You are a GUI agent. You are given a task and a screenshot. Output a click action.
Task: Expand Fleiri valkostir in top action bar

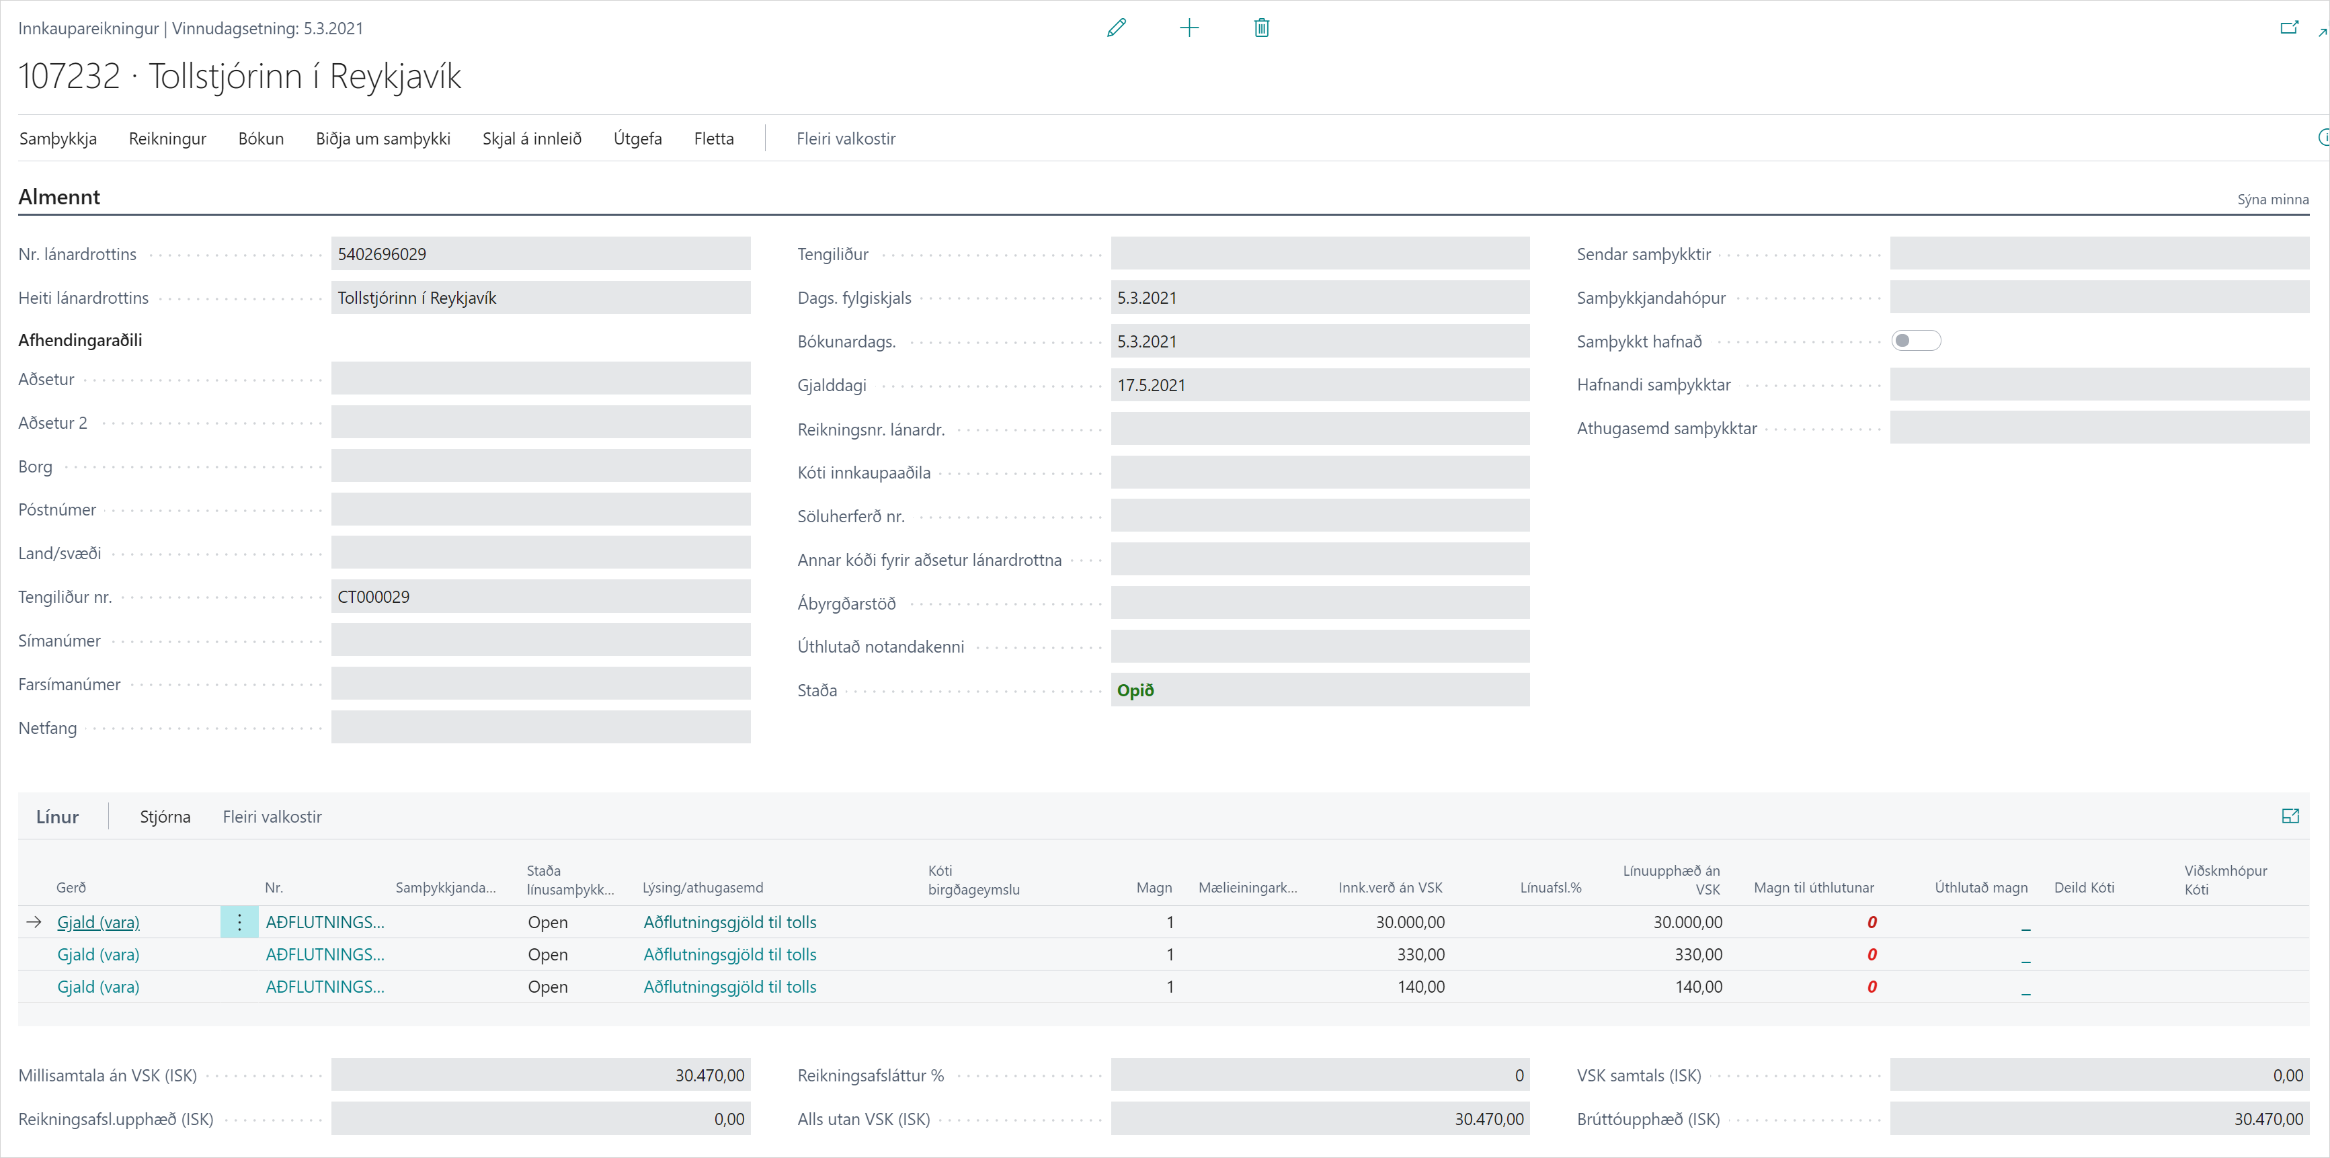coord(846,138)
